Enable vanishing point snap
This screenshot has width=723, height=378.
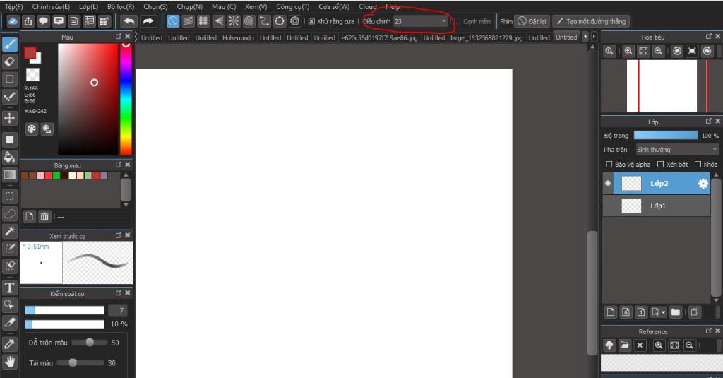coord(219,21)
